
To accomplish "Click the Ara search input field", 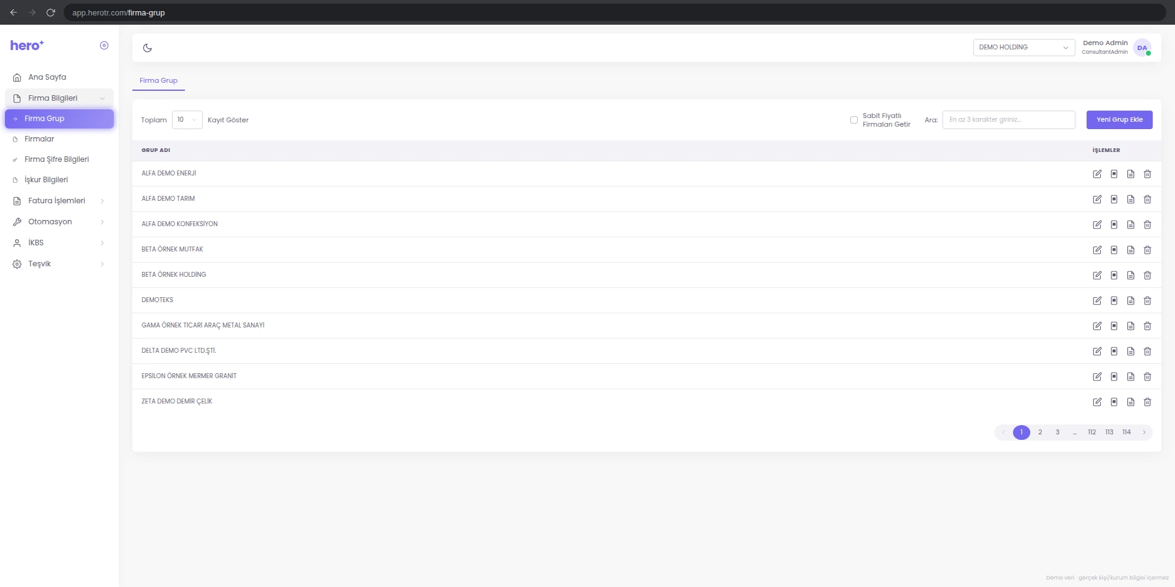I will 1009,120.
